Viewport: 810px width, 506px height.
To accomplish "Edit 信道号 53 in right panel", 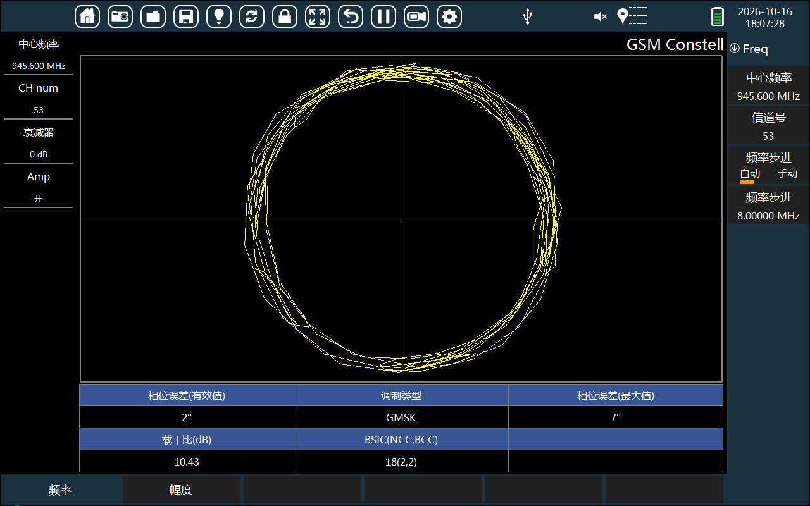I will [x=768, y=126].
